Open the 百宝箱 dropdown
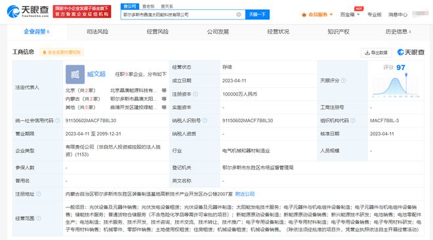This screenshot has width=433, height=240. coord(350,14)
